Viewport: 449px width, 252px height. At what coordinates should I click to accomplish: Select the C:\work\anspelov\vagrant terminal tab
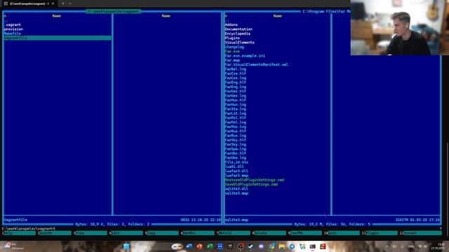29,3
